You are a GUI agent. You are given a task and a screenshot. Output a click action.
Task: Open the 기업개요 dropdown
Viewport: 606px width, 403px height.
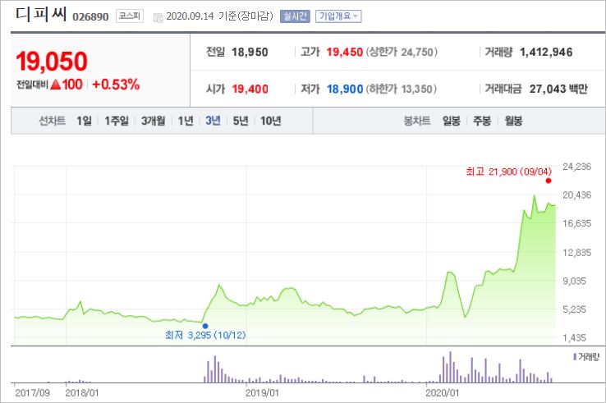(x=338, y=16)
